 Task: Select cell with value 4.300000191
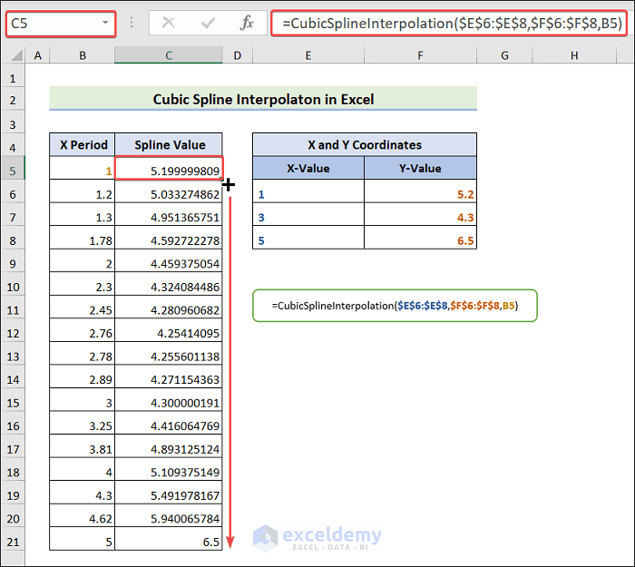pyautogui.click(x=169, y=400)
